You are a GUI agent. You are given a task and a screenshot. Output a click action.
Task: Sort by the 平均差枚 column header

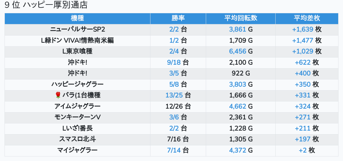click(307, 18)
